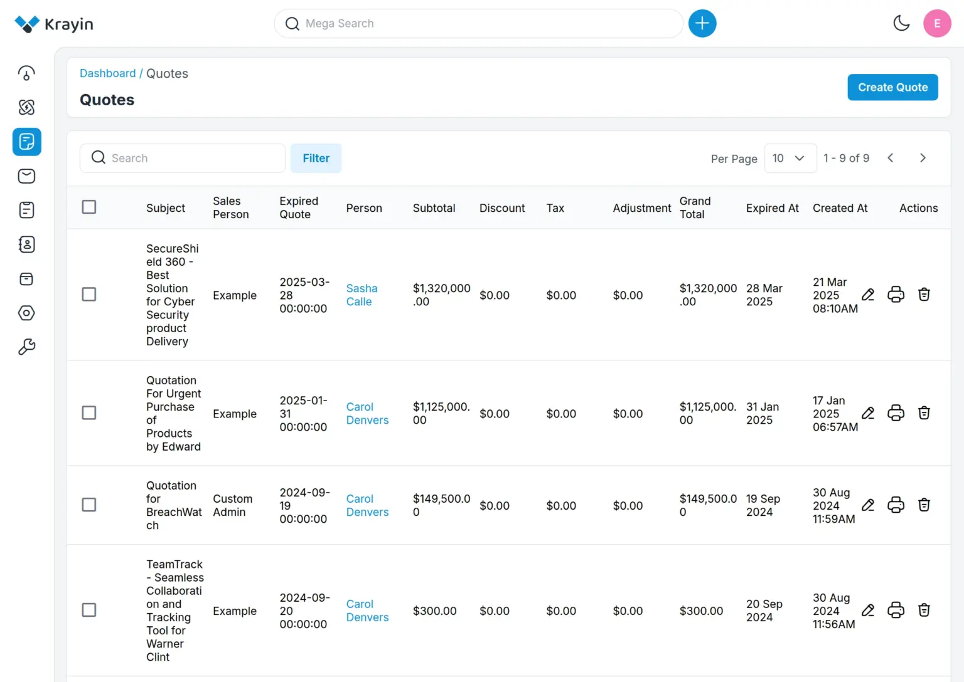The width and height of the screenshot is (964, 682).
Task: Open the Per Page dropdown
Action: (x=790, y=159)
